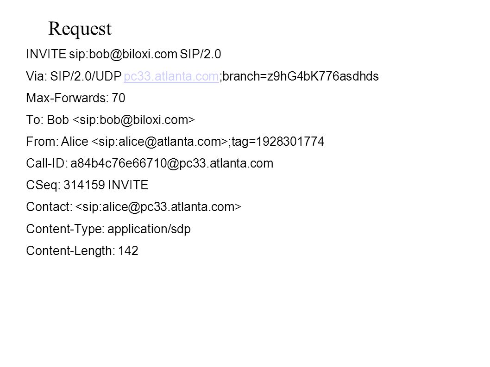
Task: Select the Call-ID value a84b4c76e66710@pc33.atlanta.com
Action: tap(172, 164)
